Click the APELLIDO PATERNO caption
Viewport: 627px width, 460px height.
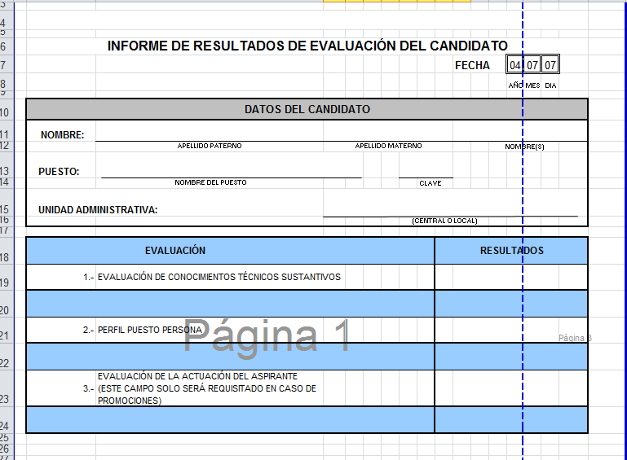210,146
